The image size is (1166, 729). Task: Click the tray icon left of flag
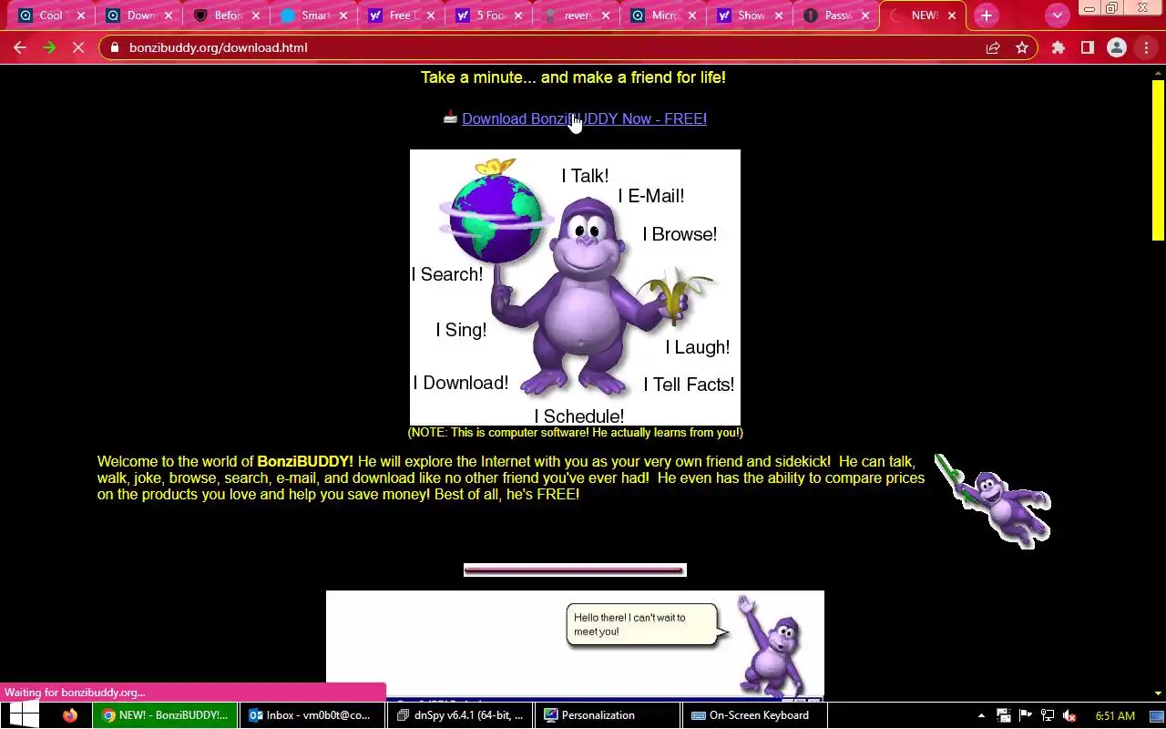tap(1003, 715)
